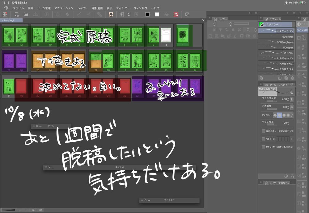
Task: Select the しんでないペン sub tool
Action: click(x=276, y=58)
